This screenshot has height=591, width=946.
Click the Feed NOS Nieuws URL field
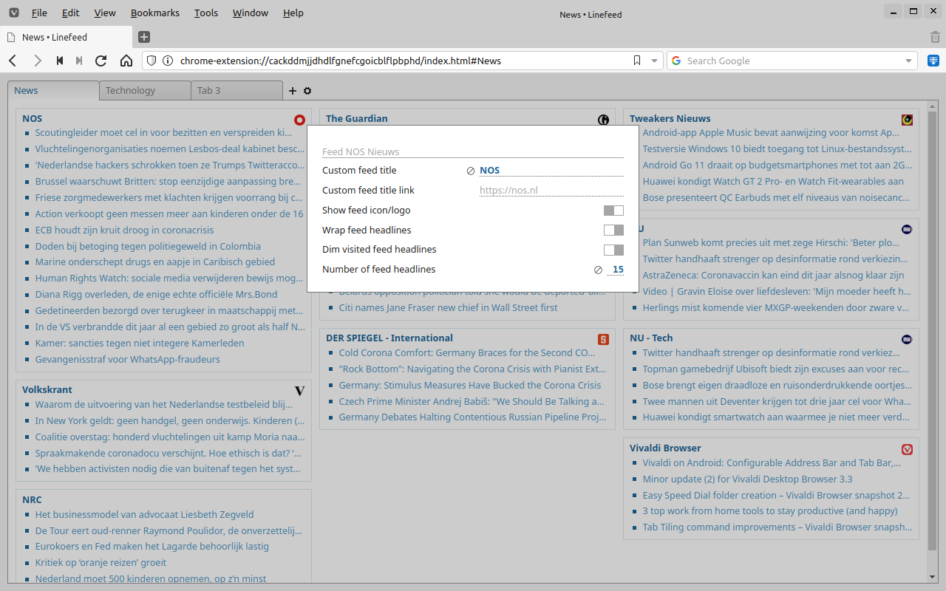[473, 151]
